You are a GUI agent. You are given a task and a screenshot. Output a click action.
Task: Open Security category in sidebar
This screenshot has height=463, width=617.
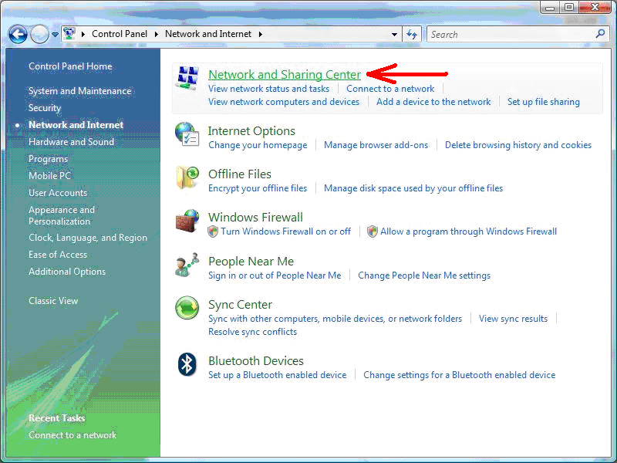pyautogui.click(x=45, y=108)
